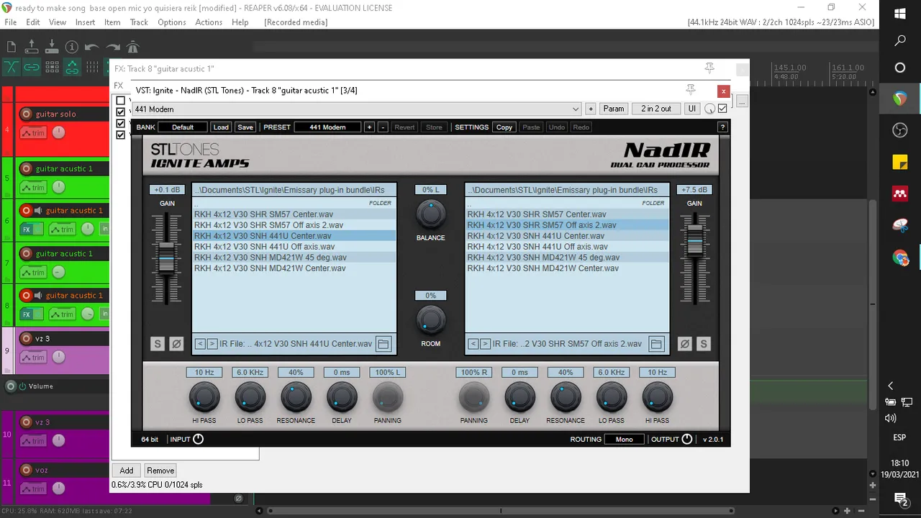Open the BANK Default selector
The image size is (921, 518).
[x=183, y=127]
